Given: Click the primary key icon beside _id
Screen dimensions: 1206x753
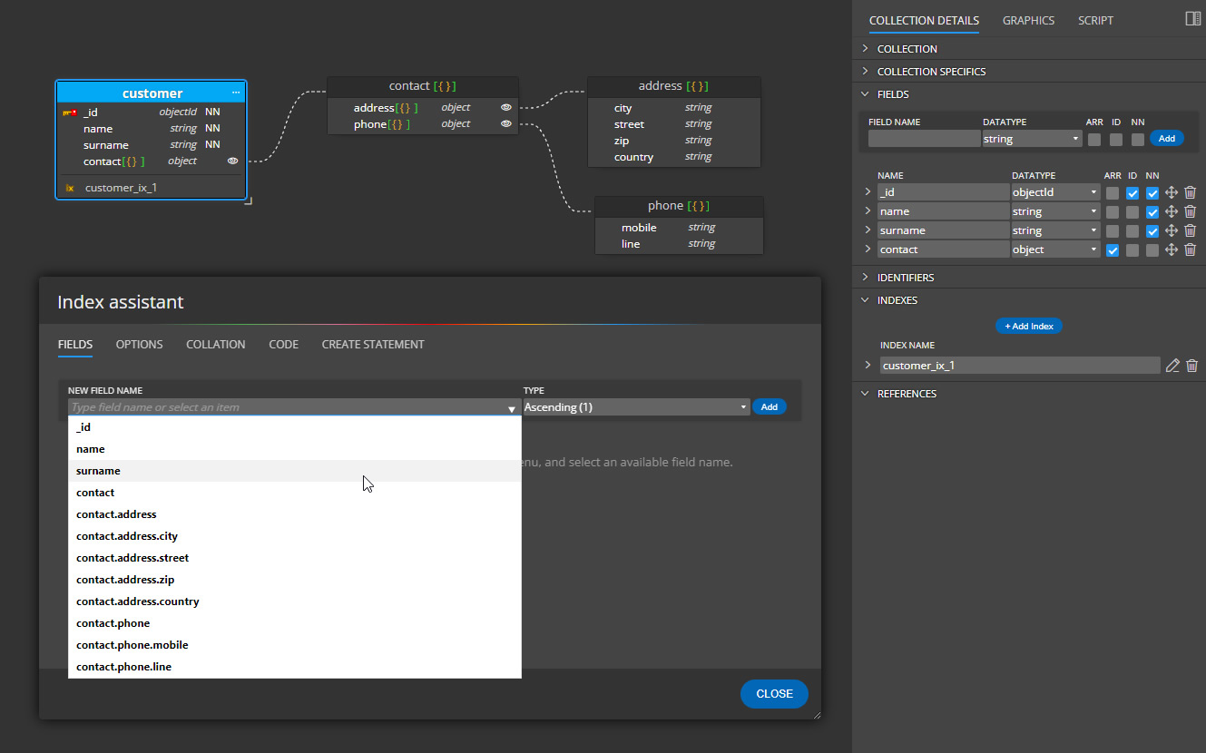Looking at the screenshot, I should [71, 112].
